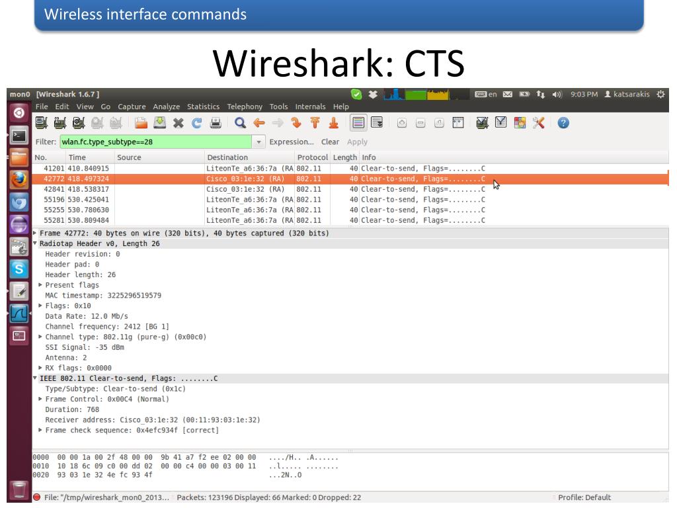Reload the capture file icon
The height and width of the screenshot is (508, 677).
[x=197, y=123]
